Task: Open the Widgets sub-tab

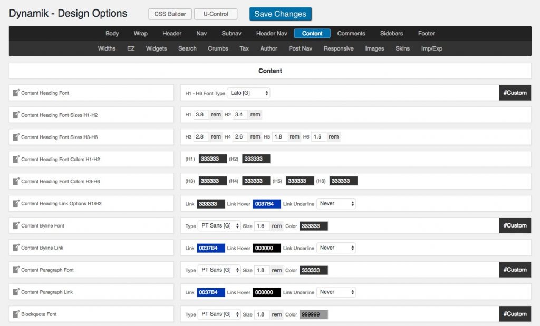Action: (x=156, y=48)
